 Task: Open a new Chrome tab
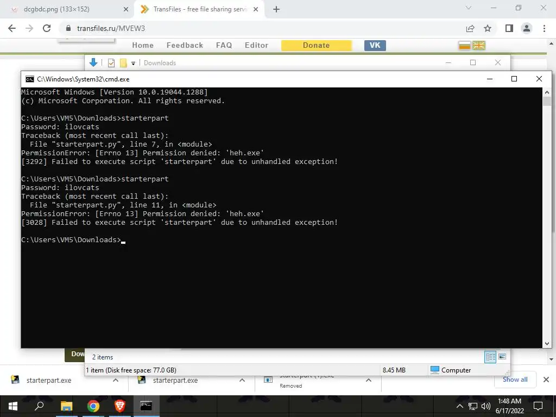(x=276, y=9)
